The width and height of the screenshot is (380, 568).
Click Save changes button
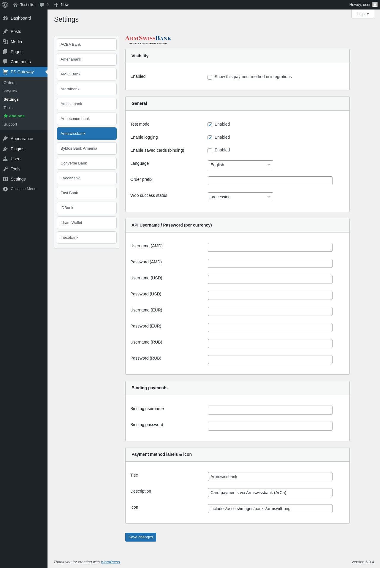[x=141, y=537]
